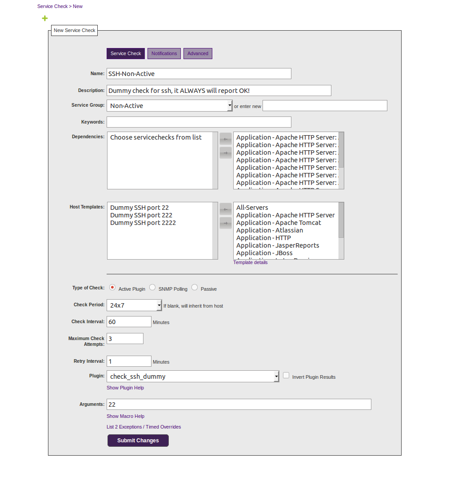Open the Show Plugin Help link
The width and height of the screenshot is (450, 477).
125,388
